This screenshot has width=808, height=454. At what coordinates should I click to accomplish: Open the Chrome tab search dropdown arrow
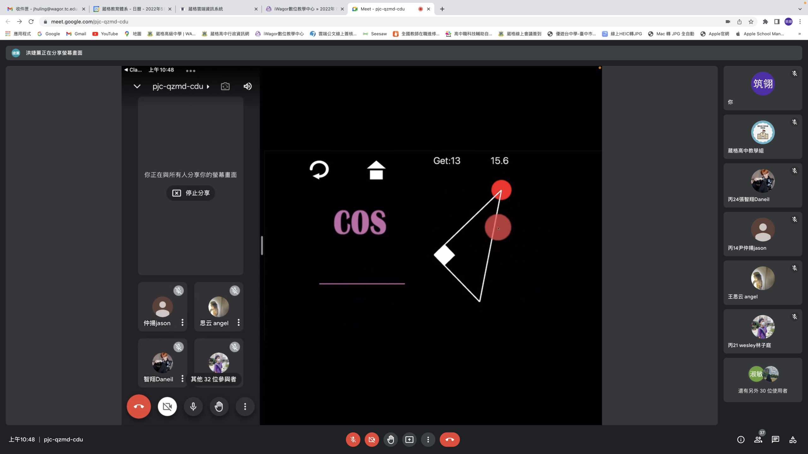(x=800, y=9)
